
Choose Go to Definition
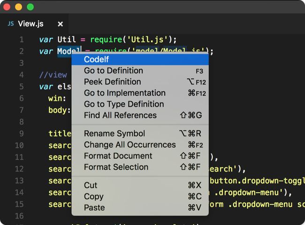(x=140, y=71)
